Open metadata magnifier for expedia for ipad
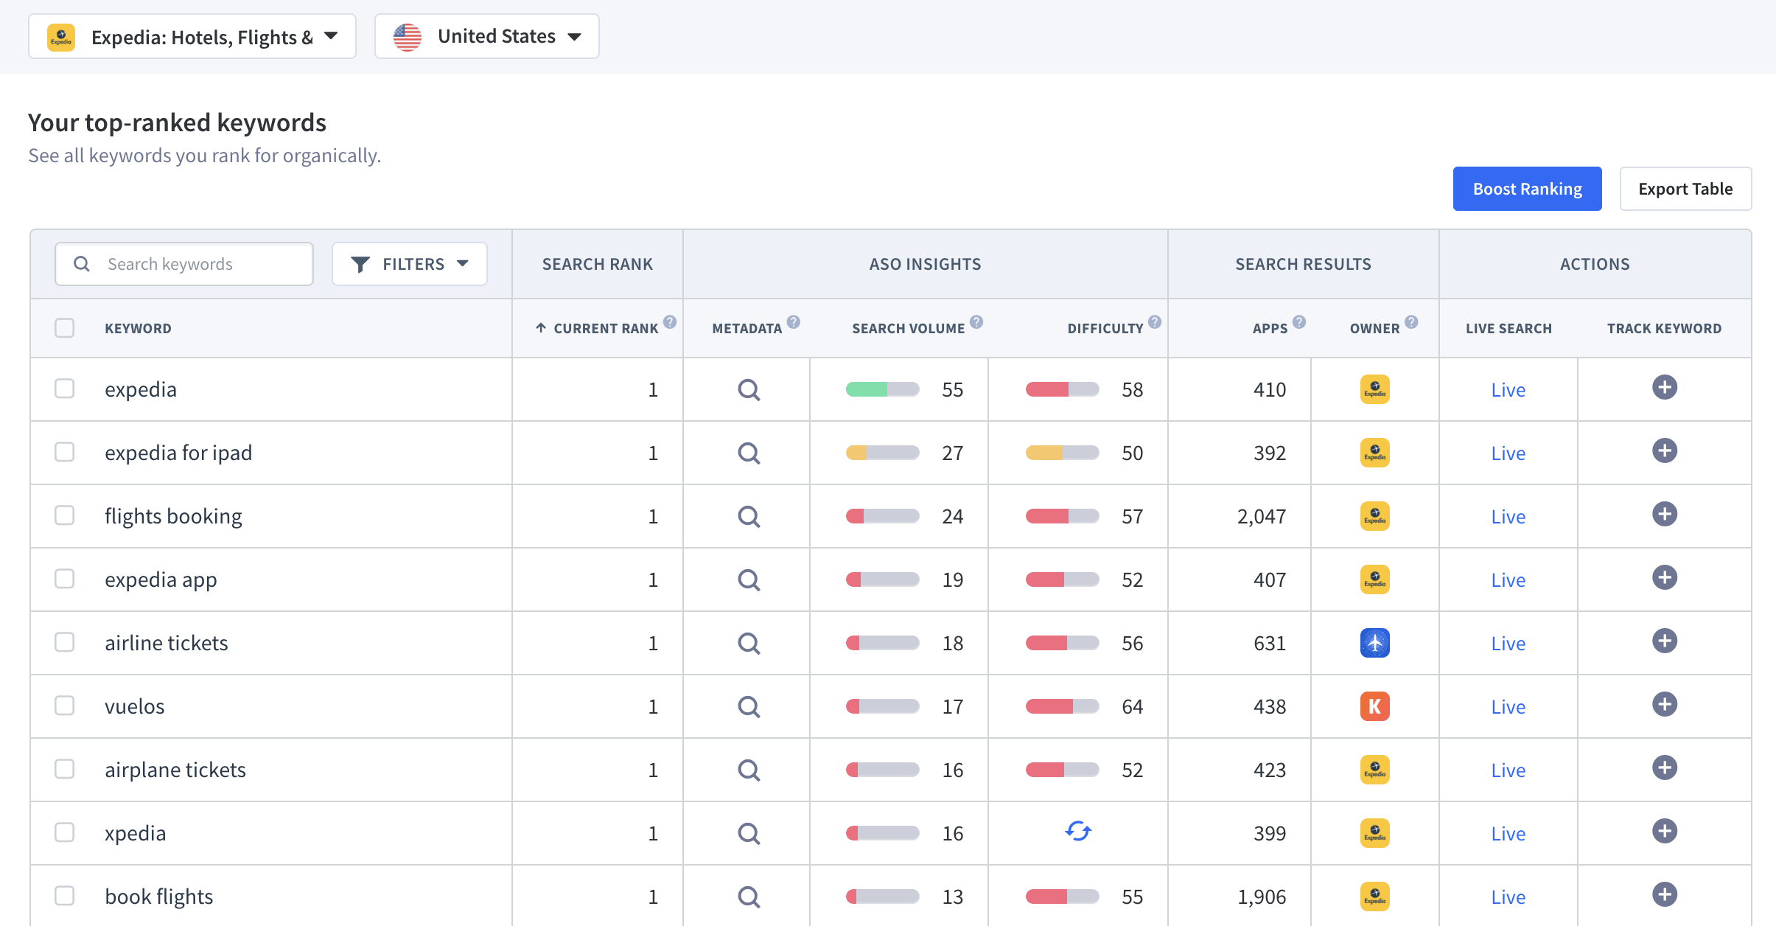Image resolution: width=1776 pixels, height=926 pixels. [749, 453]
